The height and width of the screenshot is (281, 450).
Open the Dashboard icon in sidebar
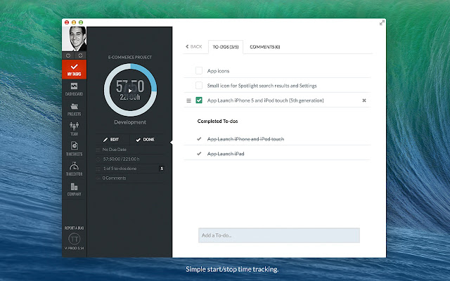(74, 89)
